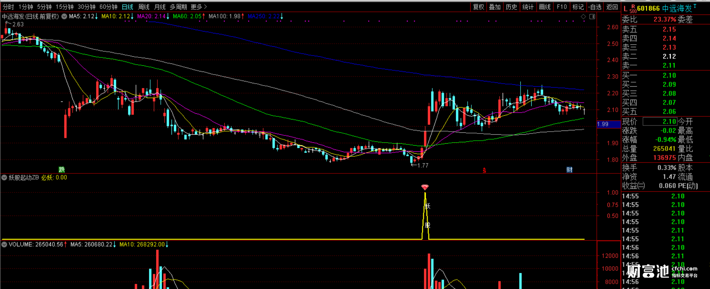Select the 5分钟 period

point(44,7)
